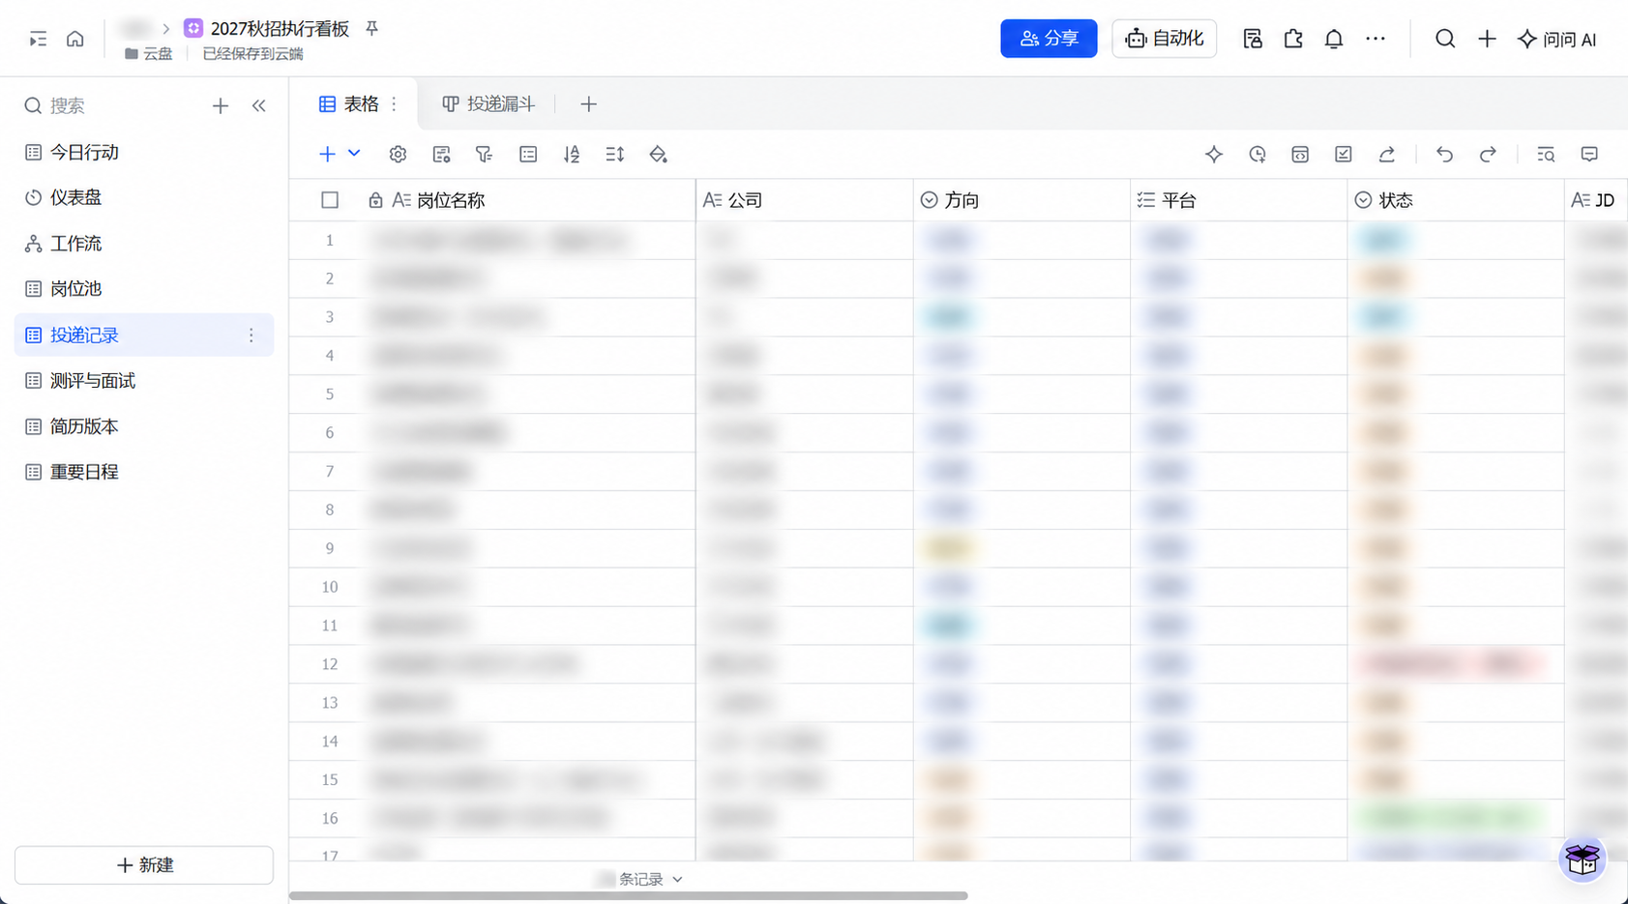Screen dimensions: 1628x904
Task: Click the header plus icon to create
Action: (1487, 40)
